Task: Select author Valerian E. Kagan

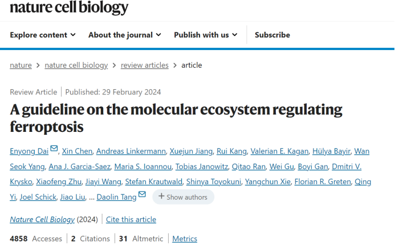Action: (x=279, y=151)
